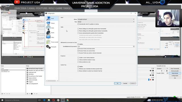Open settings gear for the muted mixer channel
The image size is (182, 102).
pyautogui.click(x=153, y=80)
